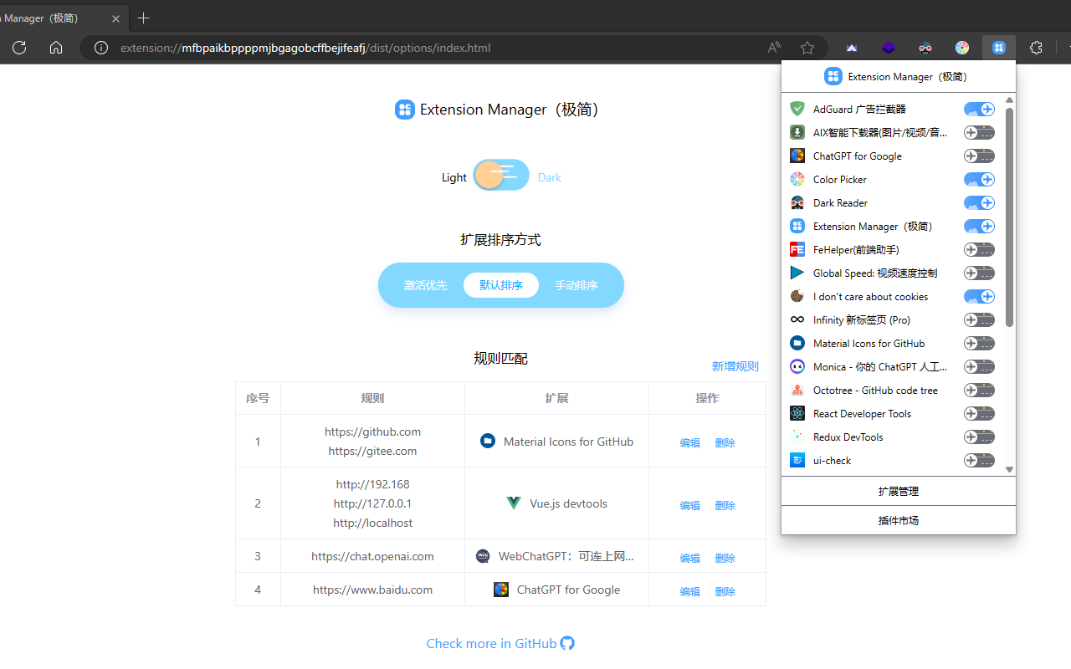Go to the browser home page

[56, 48]
